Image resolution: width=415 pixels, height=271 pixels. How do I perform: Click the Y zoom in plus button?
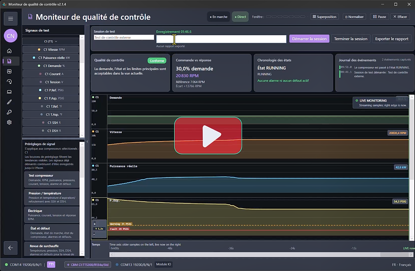pyautogui.click(x=95, y=224)
